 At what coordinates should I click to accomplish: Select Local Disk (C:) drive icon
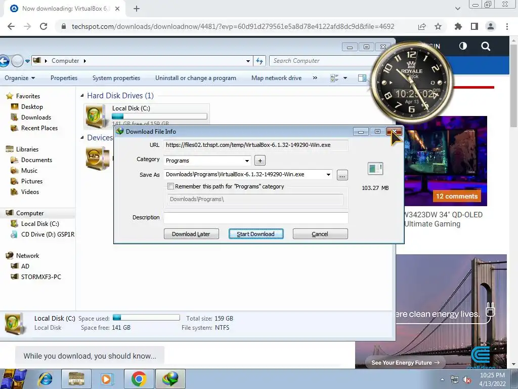coord(97,116)
